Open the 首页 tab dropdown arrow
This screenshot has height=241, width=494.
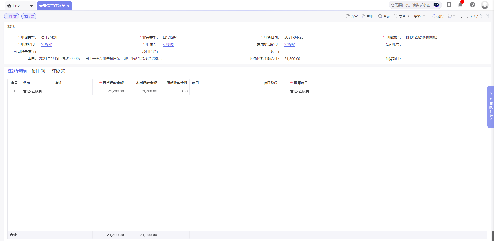pos(31,5)
